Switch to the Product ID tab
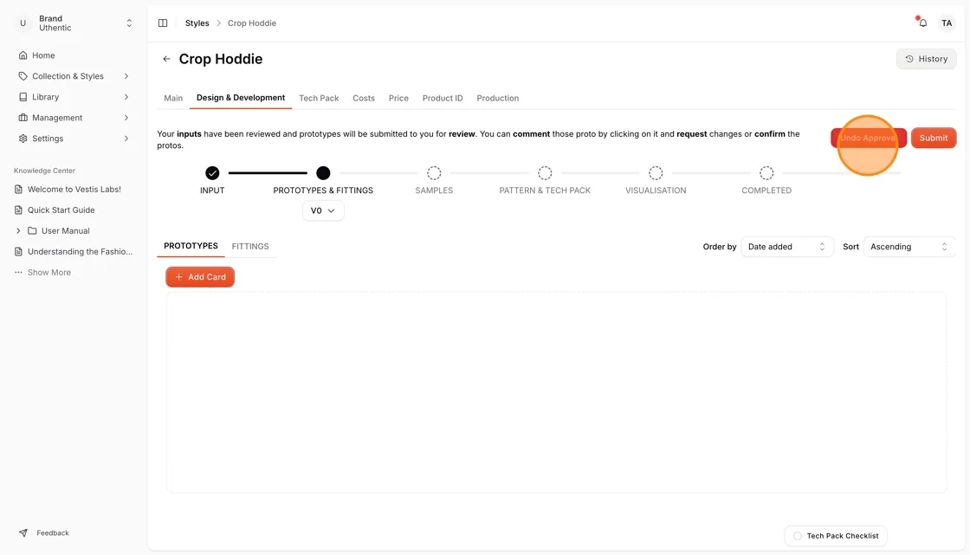 click(x=443, y=98)
